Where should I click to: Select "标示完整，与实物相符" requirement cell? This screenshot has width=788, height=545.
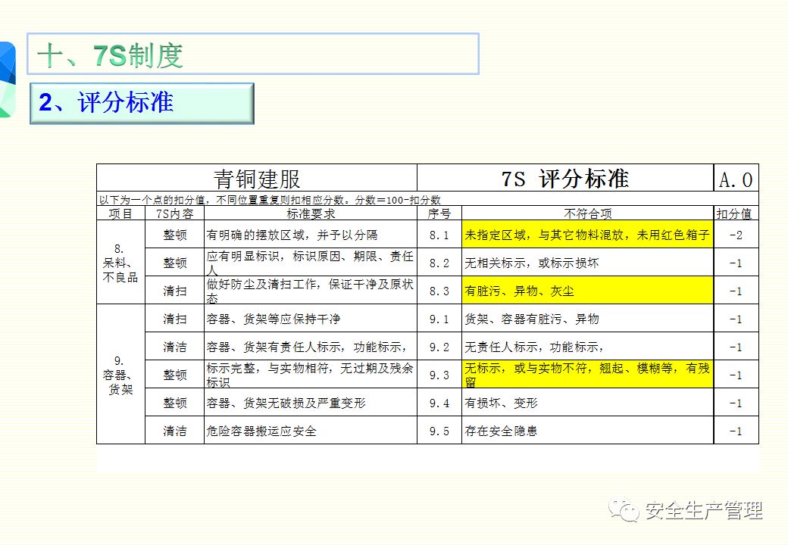click(311, 375)
